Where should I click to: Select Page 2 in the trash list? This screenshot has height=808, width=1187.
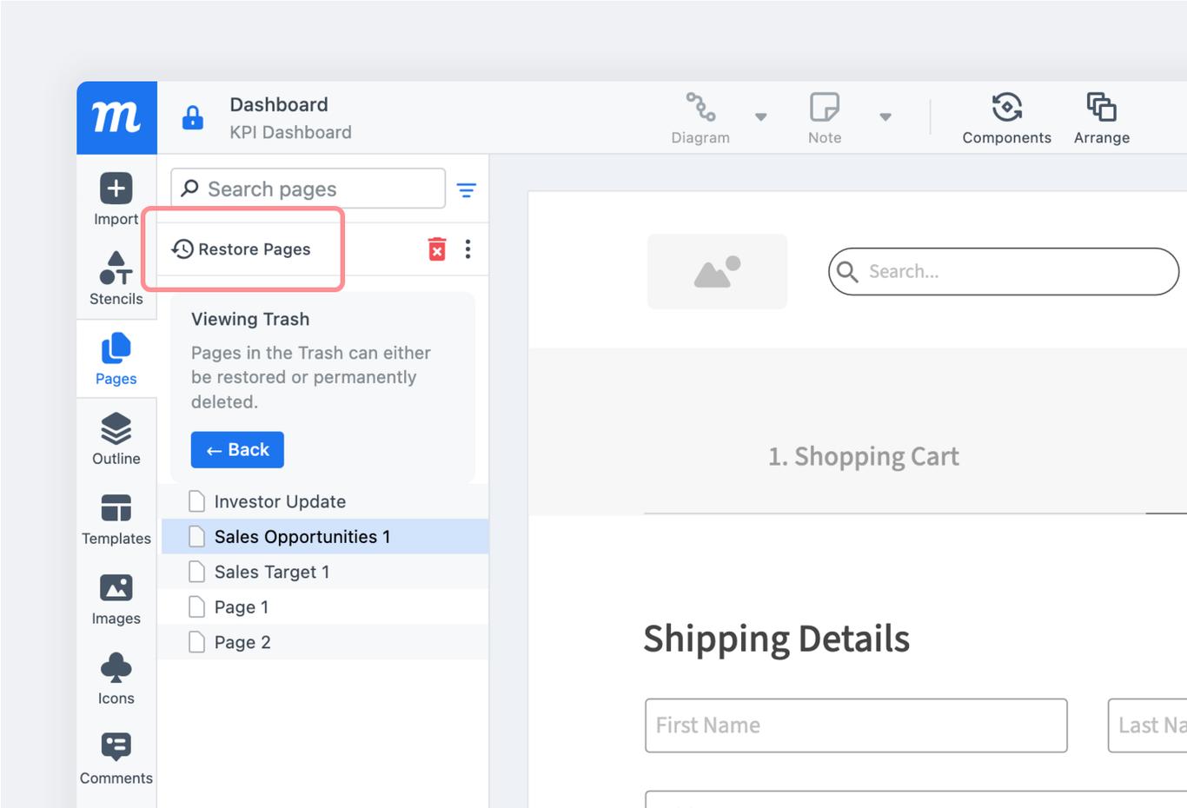coord(323,642)
